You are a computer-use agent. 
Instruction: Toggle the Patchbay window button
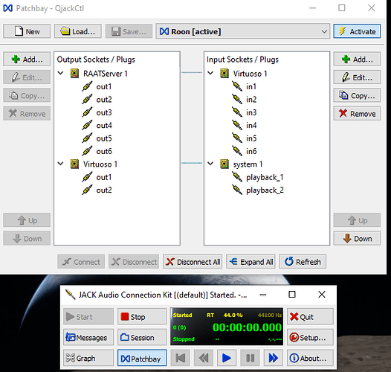(x=142, y=358)
